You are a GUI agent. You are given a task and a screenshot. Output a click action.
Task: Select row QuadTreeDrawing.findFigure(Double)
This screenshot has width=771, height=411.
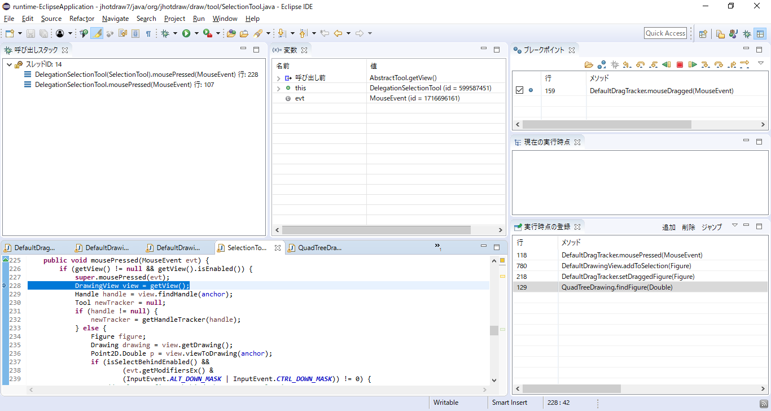tap(640, 287)
